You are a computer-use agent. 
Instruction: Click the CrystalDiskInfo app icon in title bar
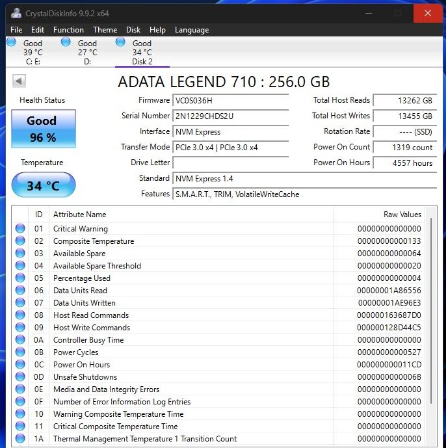click(x=16, y=13)
